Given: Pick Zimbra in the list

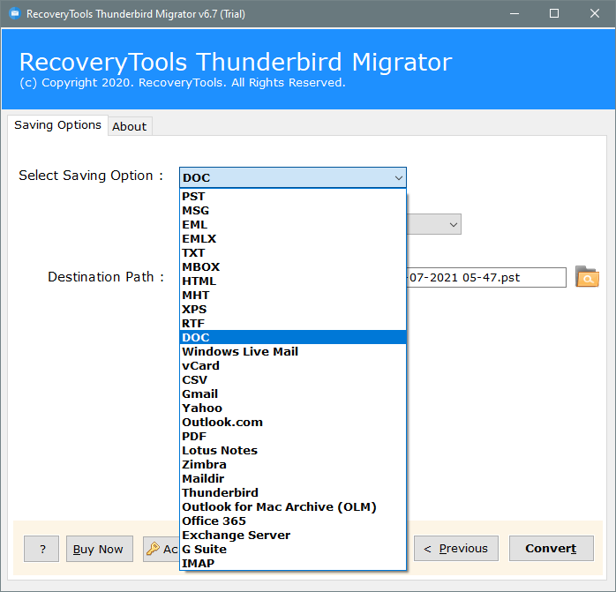Looking at the screenshot, I should 293,465.
